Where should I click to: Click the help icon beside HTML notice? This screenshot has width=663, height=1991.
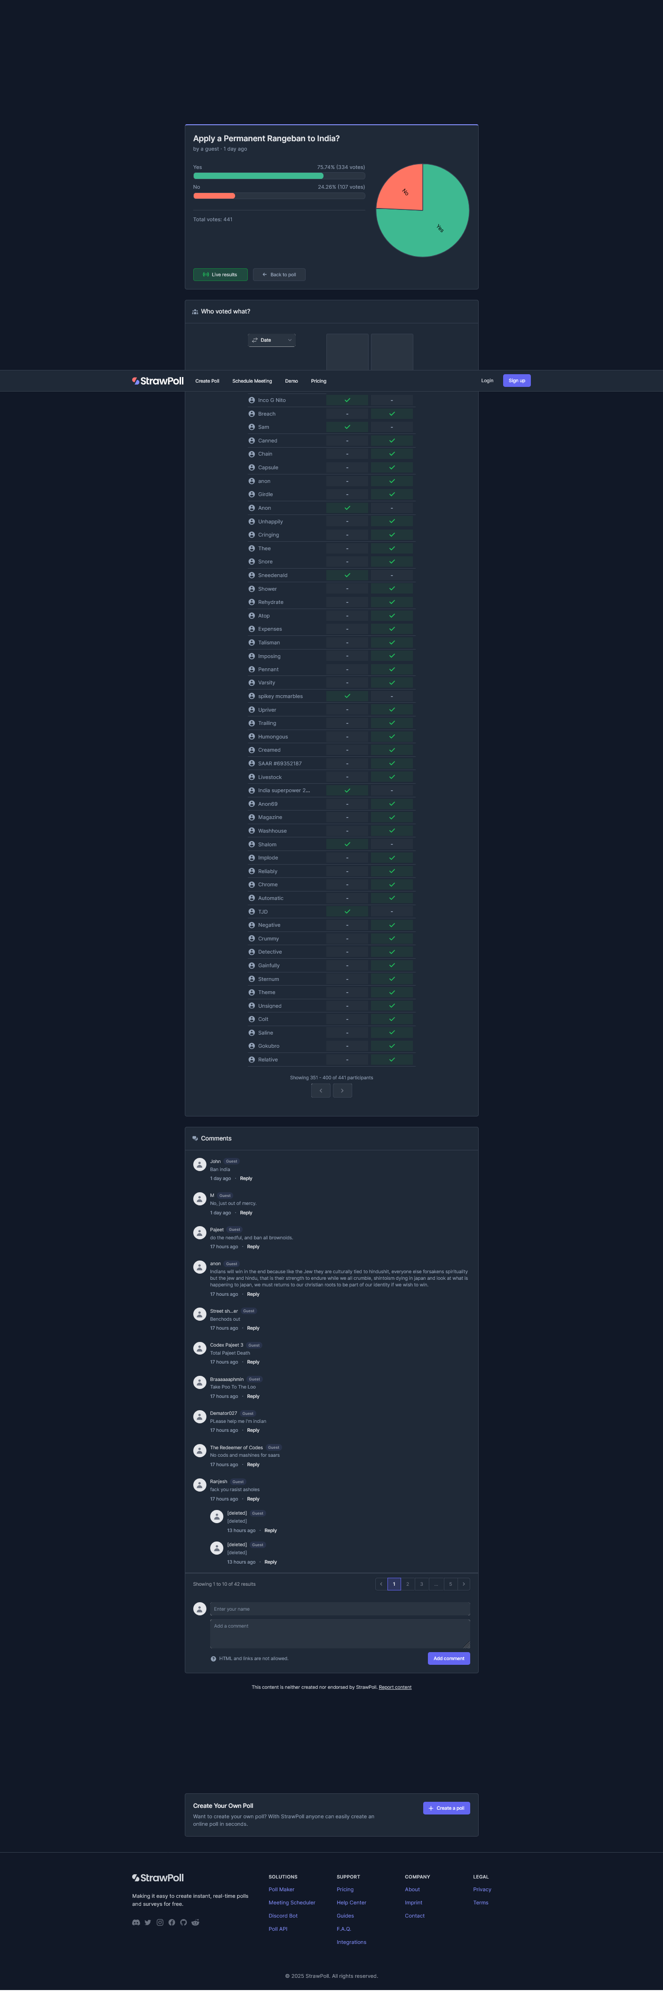213,1659
